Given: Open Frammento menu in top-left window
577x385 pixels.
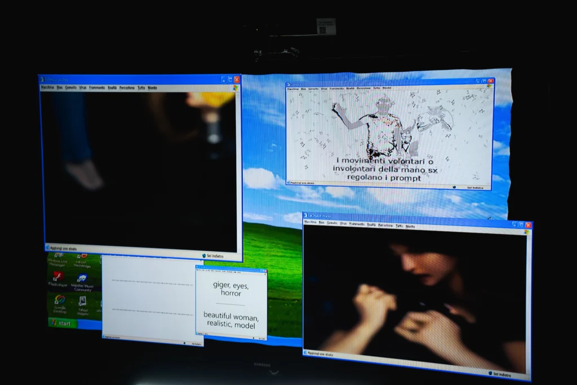Looking at the screenshot, I should (97, 88).
